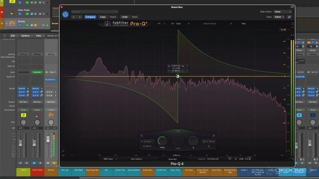
Task: Click the pencil EQ sketch icon
Action: click(x=63, y=151)
